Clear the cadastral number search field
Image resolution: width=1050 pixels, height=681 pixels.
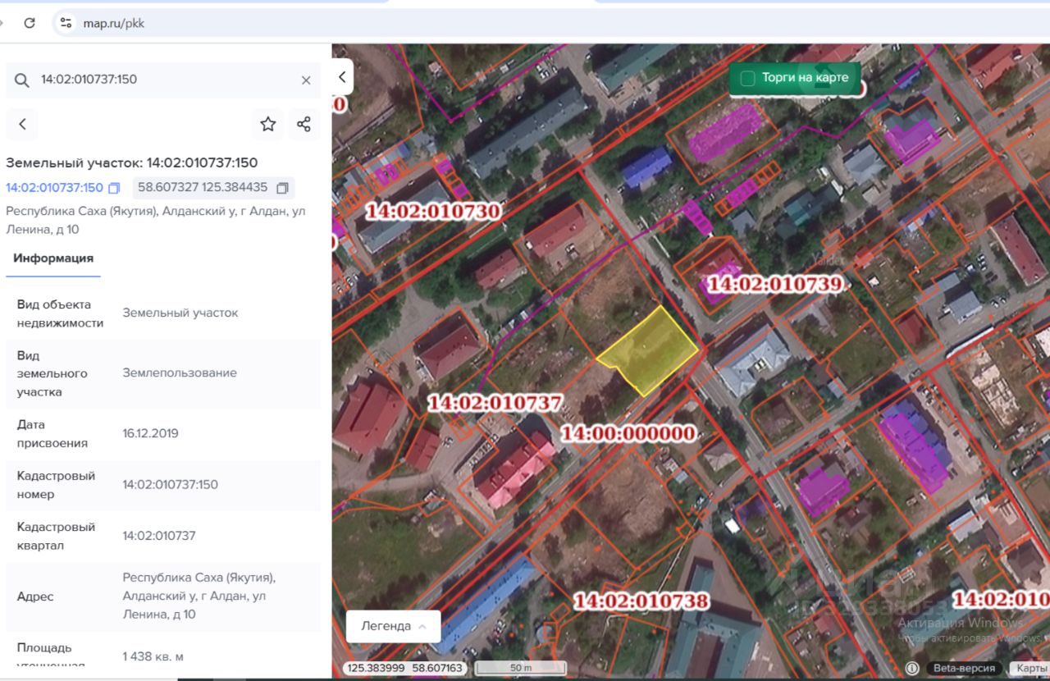click(306, 80)
